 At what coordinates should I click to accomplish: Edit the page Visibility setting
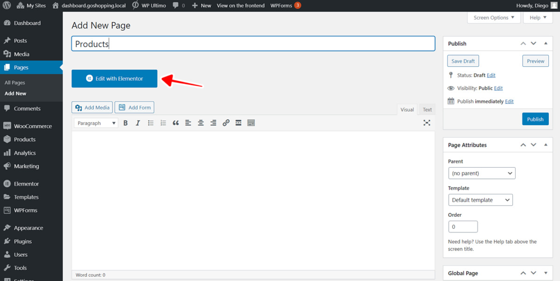click(498, 88)
